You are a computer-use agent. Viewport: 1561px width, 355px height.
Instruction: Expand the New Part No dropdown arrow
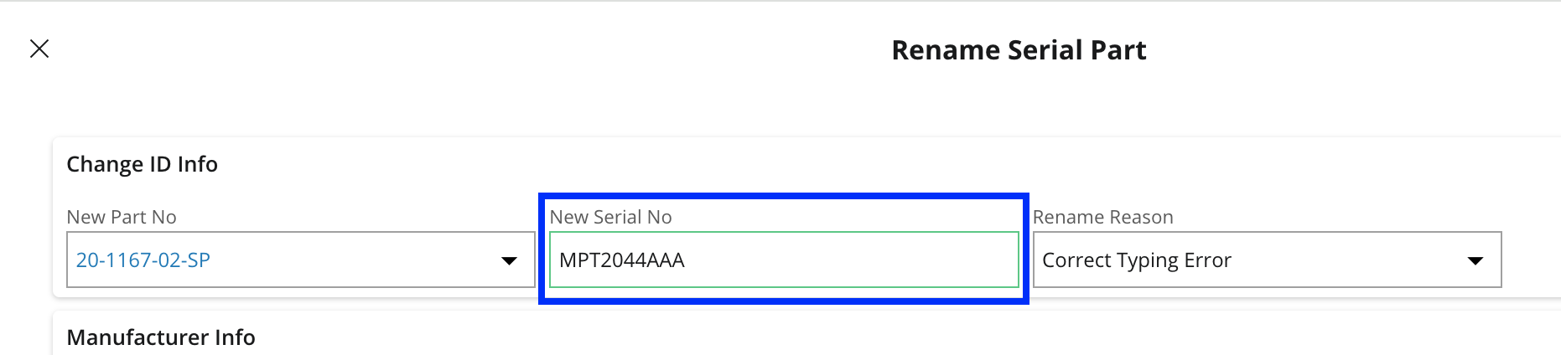(x=509, y=260)
